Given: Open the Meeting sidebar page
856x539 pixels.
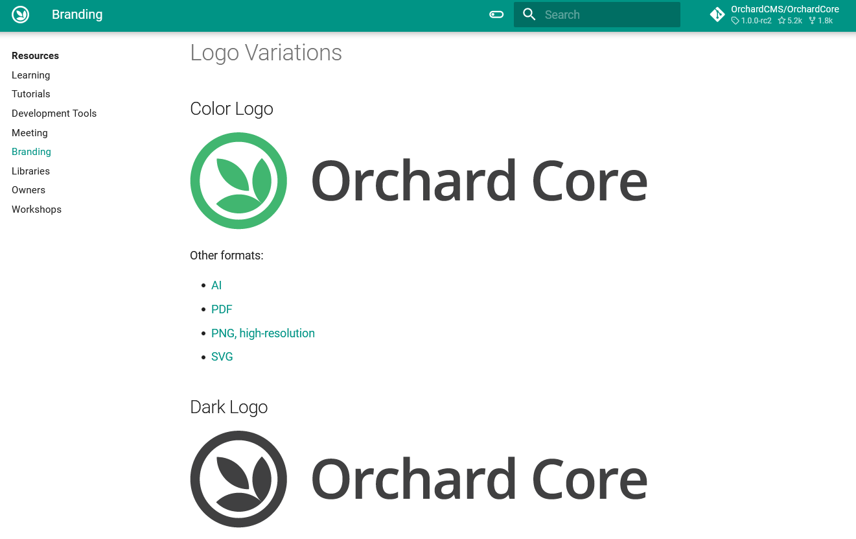Looking at the screenshot, I should (30, 133).
